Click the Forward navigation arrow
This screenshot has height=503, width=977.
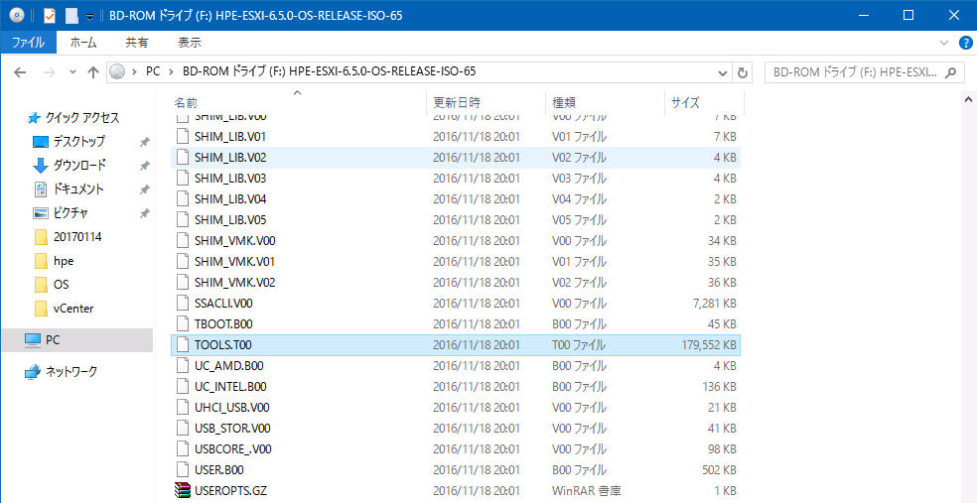click(50, 72)
